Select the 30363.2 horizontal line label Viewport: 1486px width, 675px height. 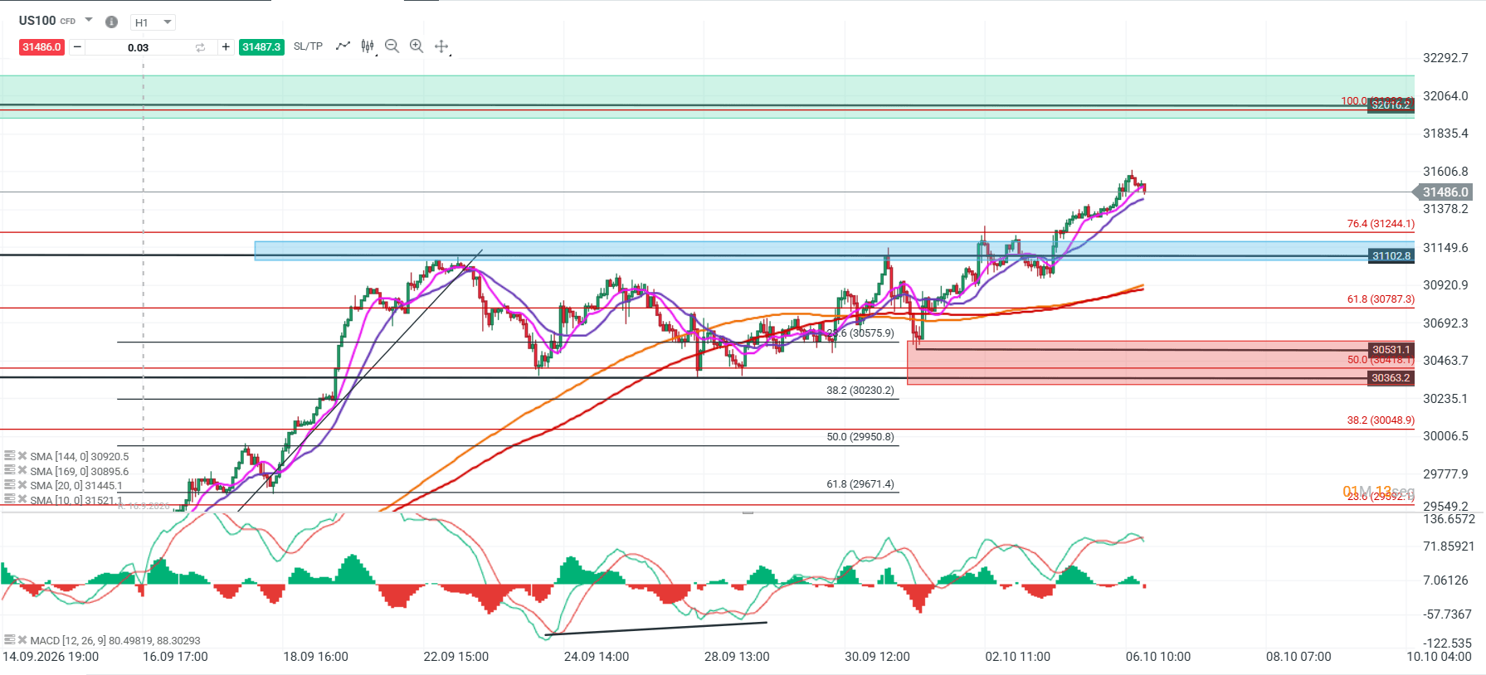coord(1391,378)
